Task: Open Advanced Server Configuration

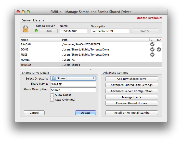Action: click(132, 91)
